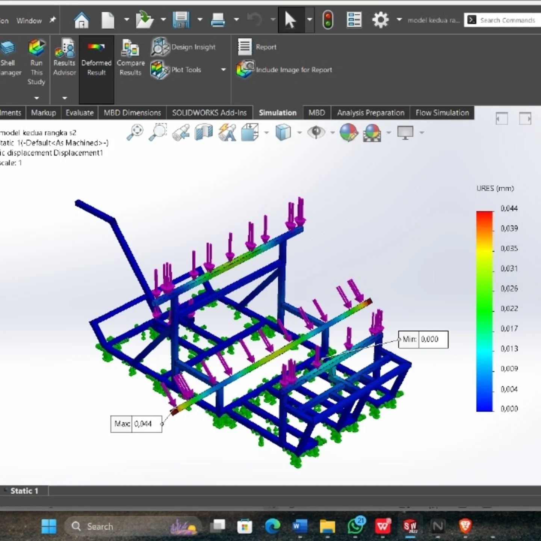
Task: Expand the Run This Study dropdown arrow
Action: click(x=36, y=98)
